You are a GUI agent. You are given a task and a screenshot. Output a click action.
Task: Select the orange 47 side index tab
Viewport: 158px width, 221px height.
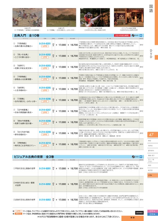(153, 135)
